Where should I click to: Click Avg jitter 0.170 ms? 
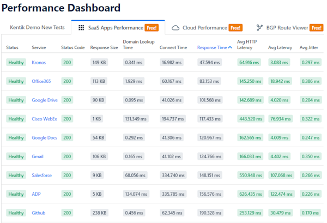click(x=310, y=213)
